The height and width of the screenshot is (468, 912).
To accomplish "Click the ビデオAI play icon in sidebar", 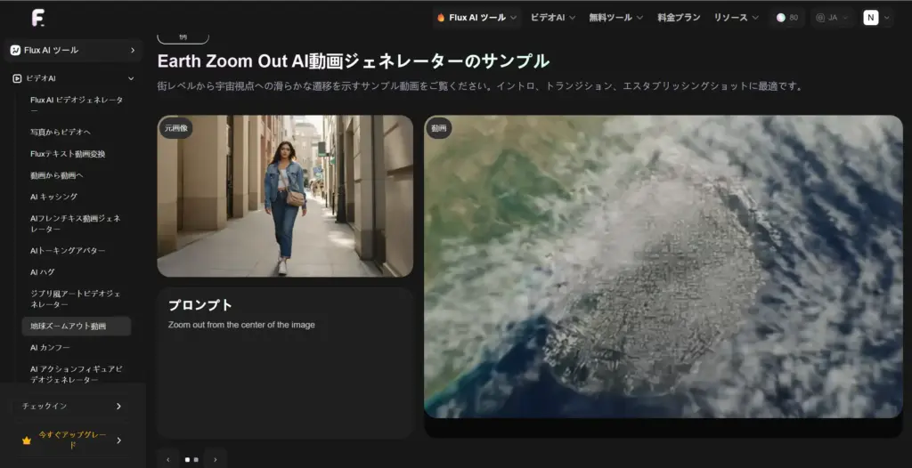I will click(17, 78).
